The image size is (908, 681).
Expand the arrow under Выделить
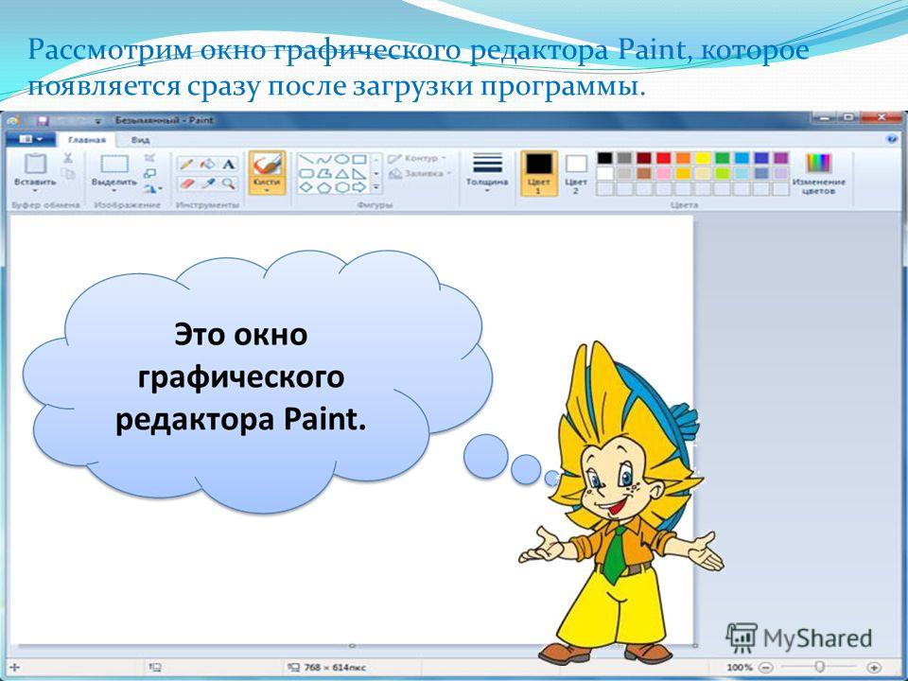point(114,190)
